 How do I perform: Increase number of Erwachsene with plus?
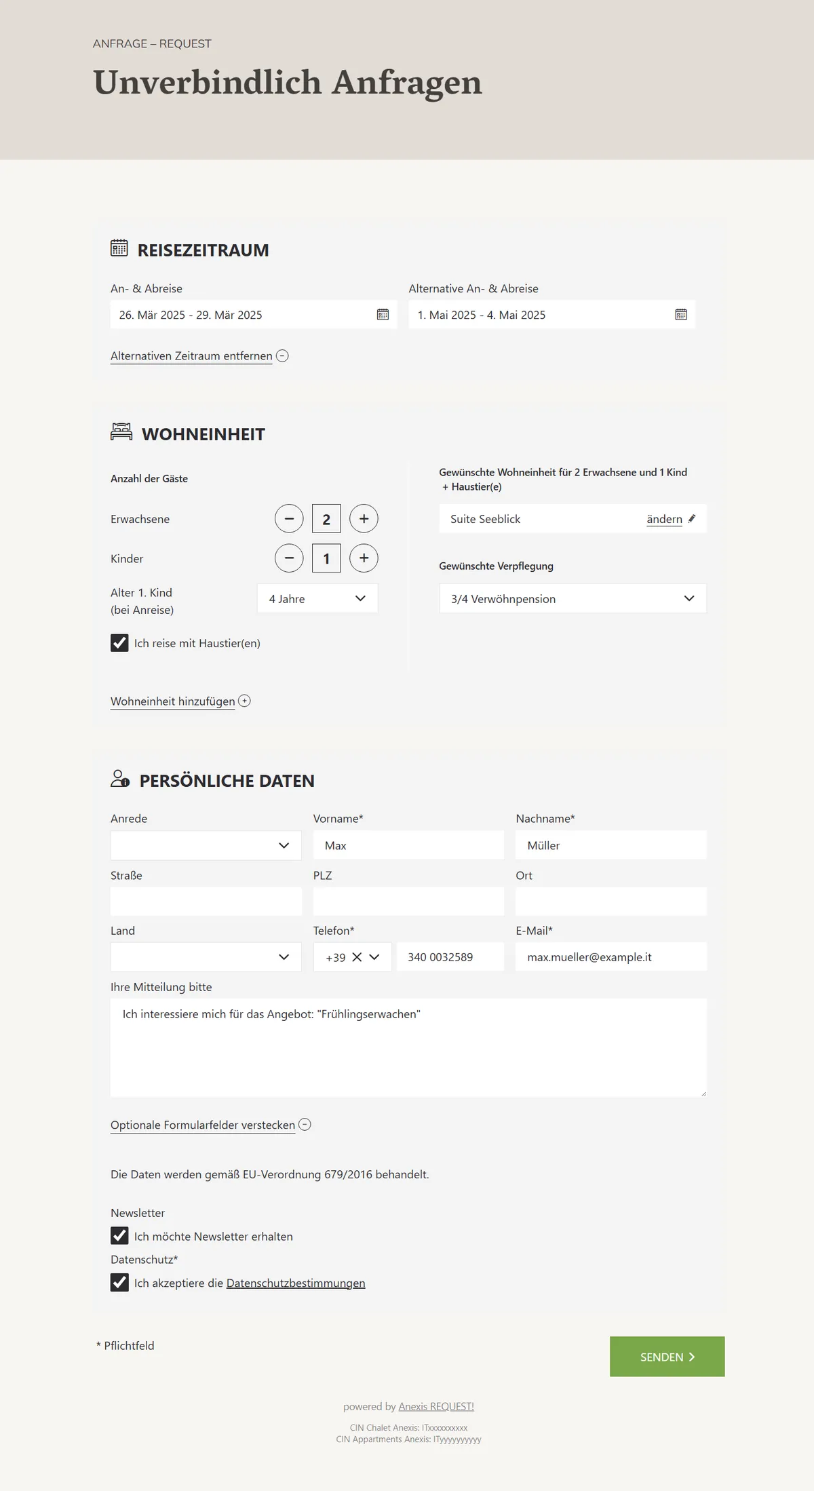(364, 519)
